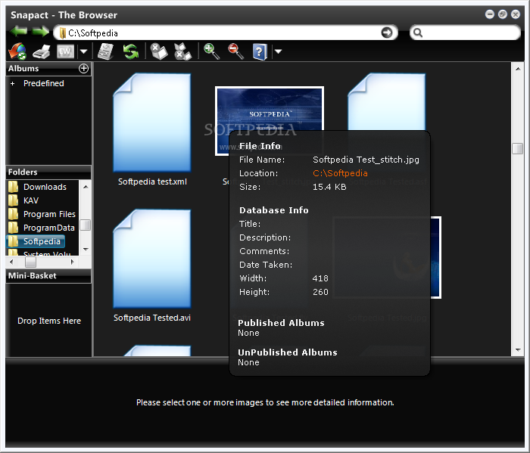Refresh the view with green circular arrows

pos(131,52)
